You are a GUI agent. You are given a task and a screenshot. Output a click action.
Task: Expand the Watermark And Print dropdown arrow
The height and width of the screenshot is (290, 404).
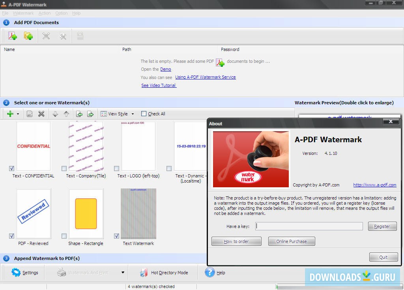pos(123,273)
